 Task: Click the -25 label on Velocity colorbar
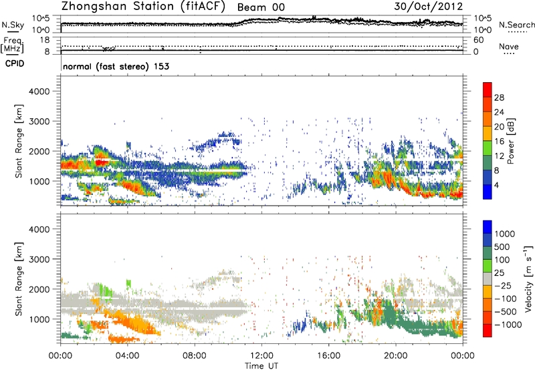(x=503, y=285)
